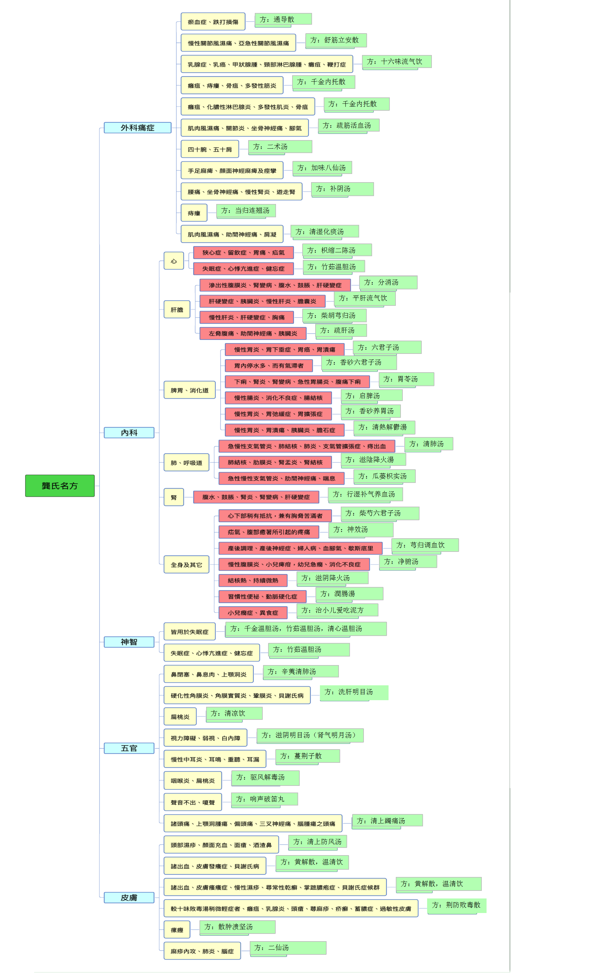This screenshot has height=975, width=607.
Task: Click the 方:六君子汤 label
Action: point(387,347)
